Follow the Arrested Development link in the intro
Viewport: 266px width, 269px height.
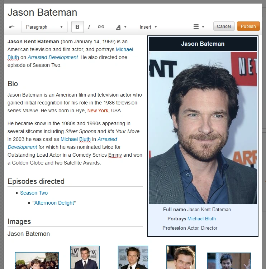[x=53, y=57]
